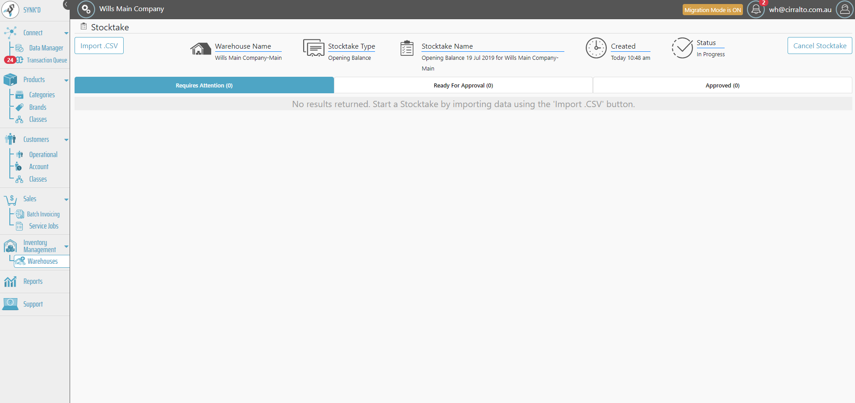
Task: Click the wh@cirralto.com.au account link
Action: 800,9
